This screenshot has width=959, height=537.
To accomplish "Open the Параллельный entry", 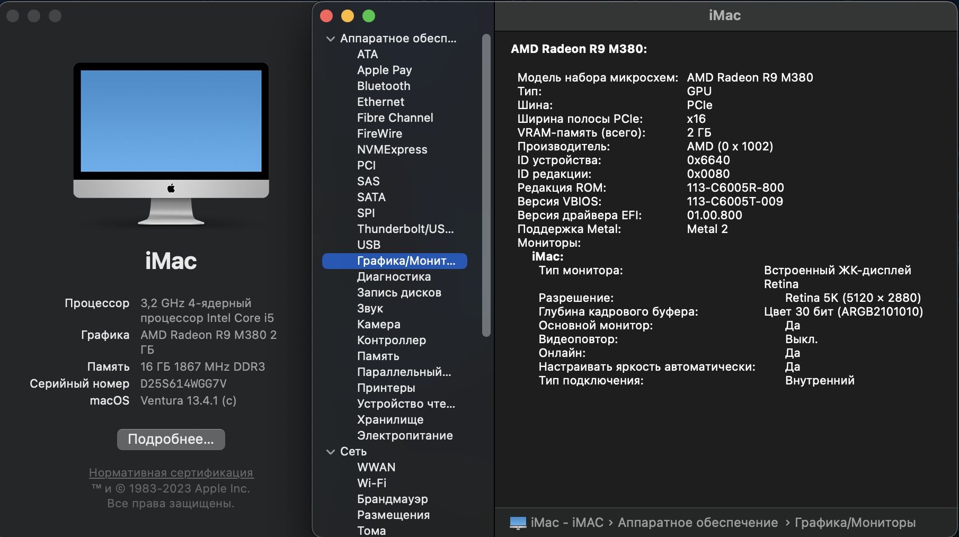I will pyautogui.click(x=404, y=372).
